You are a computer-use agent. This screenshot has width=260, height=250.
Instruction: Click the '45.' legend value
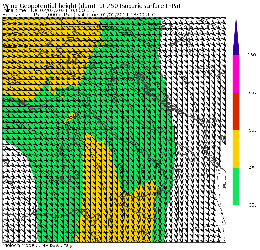point(253,168)
